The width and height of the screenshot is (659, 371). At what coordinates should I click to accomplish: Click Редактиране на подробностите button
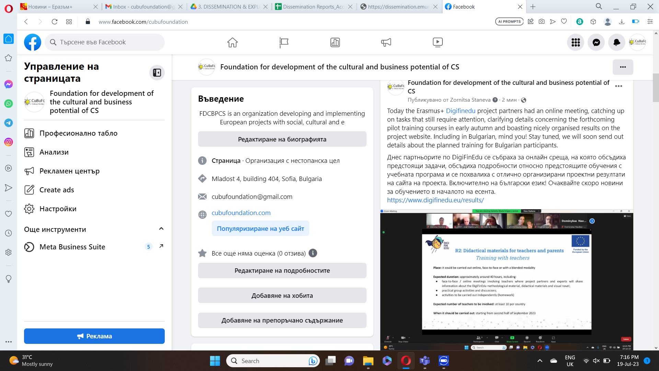[282, 271]
